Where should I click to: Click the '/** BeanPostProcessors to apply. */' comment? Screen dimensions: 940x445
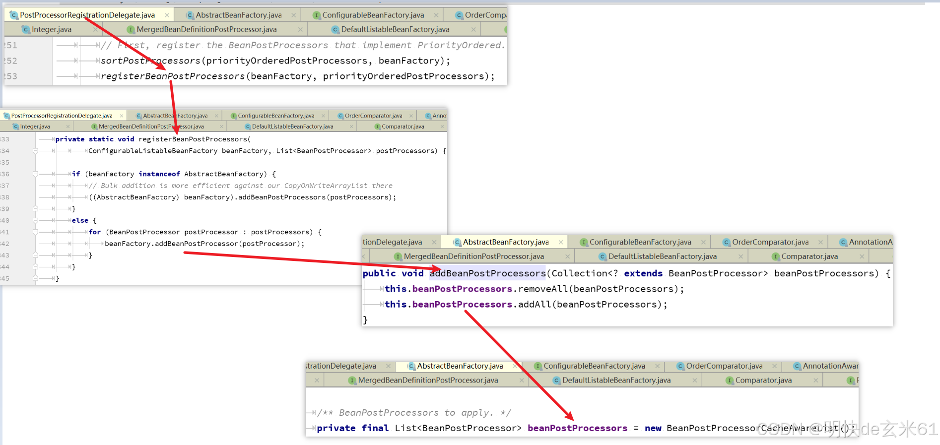414,413
